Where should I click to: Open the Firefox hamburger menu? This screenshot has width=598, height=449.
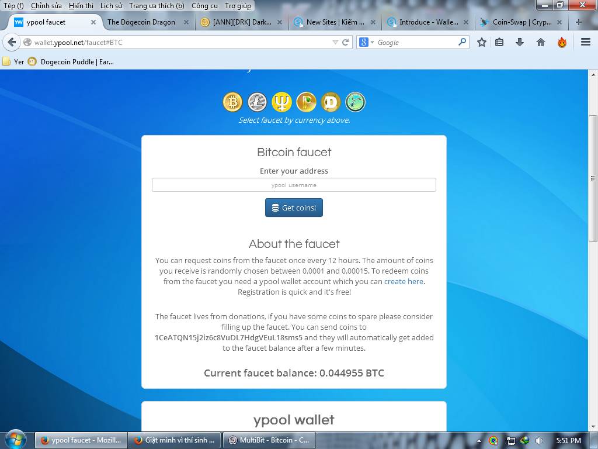586,42
